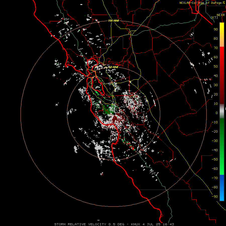
Task: Select the 0 value on velocity scale
Action: click(217, 113)
